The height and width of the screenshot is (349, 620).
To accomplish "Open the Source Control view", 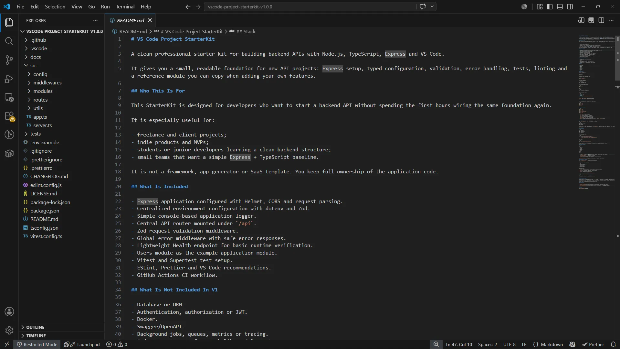I will point(9,60).
